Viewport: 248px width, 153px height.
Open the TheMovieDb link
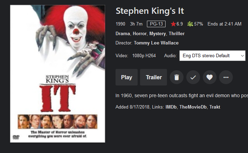click(x=193, y=107)
